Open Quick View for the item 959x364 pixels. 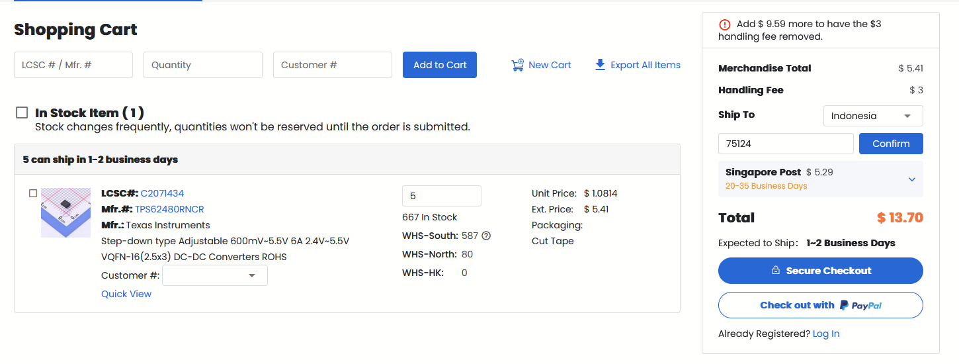coord(126,294)
